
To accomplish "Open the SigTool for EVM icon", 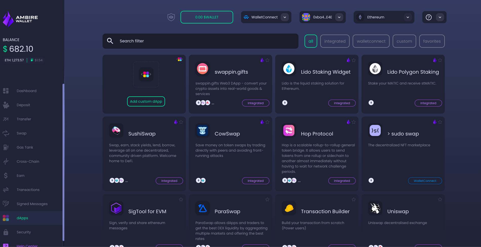I will pos(116,208).
